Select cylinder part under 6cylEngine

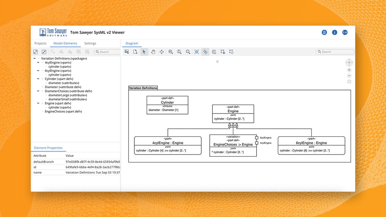coord(60,75)
